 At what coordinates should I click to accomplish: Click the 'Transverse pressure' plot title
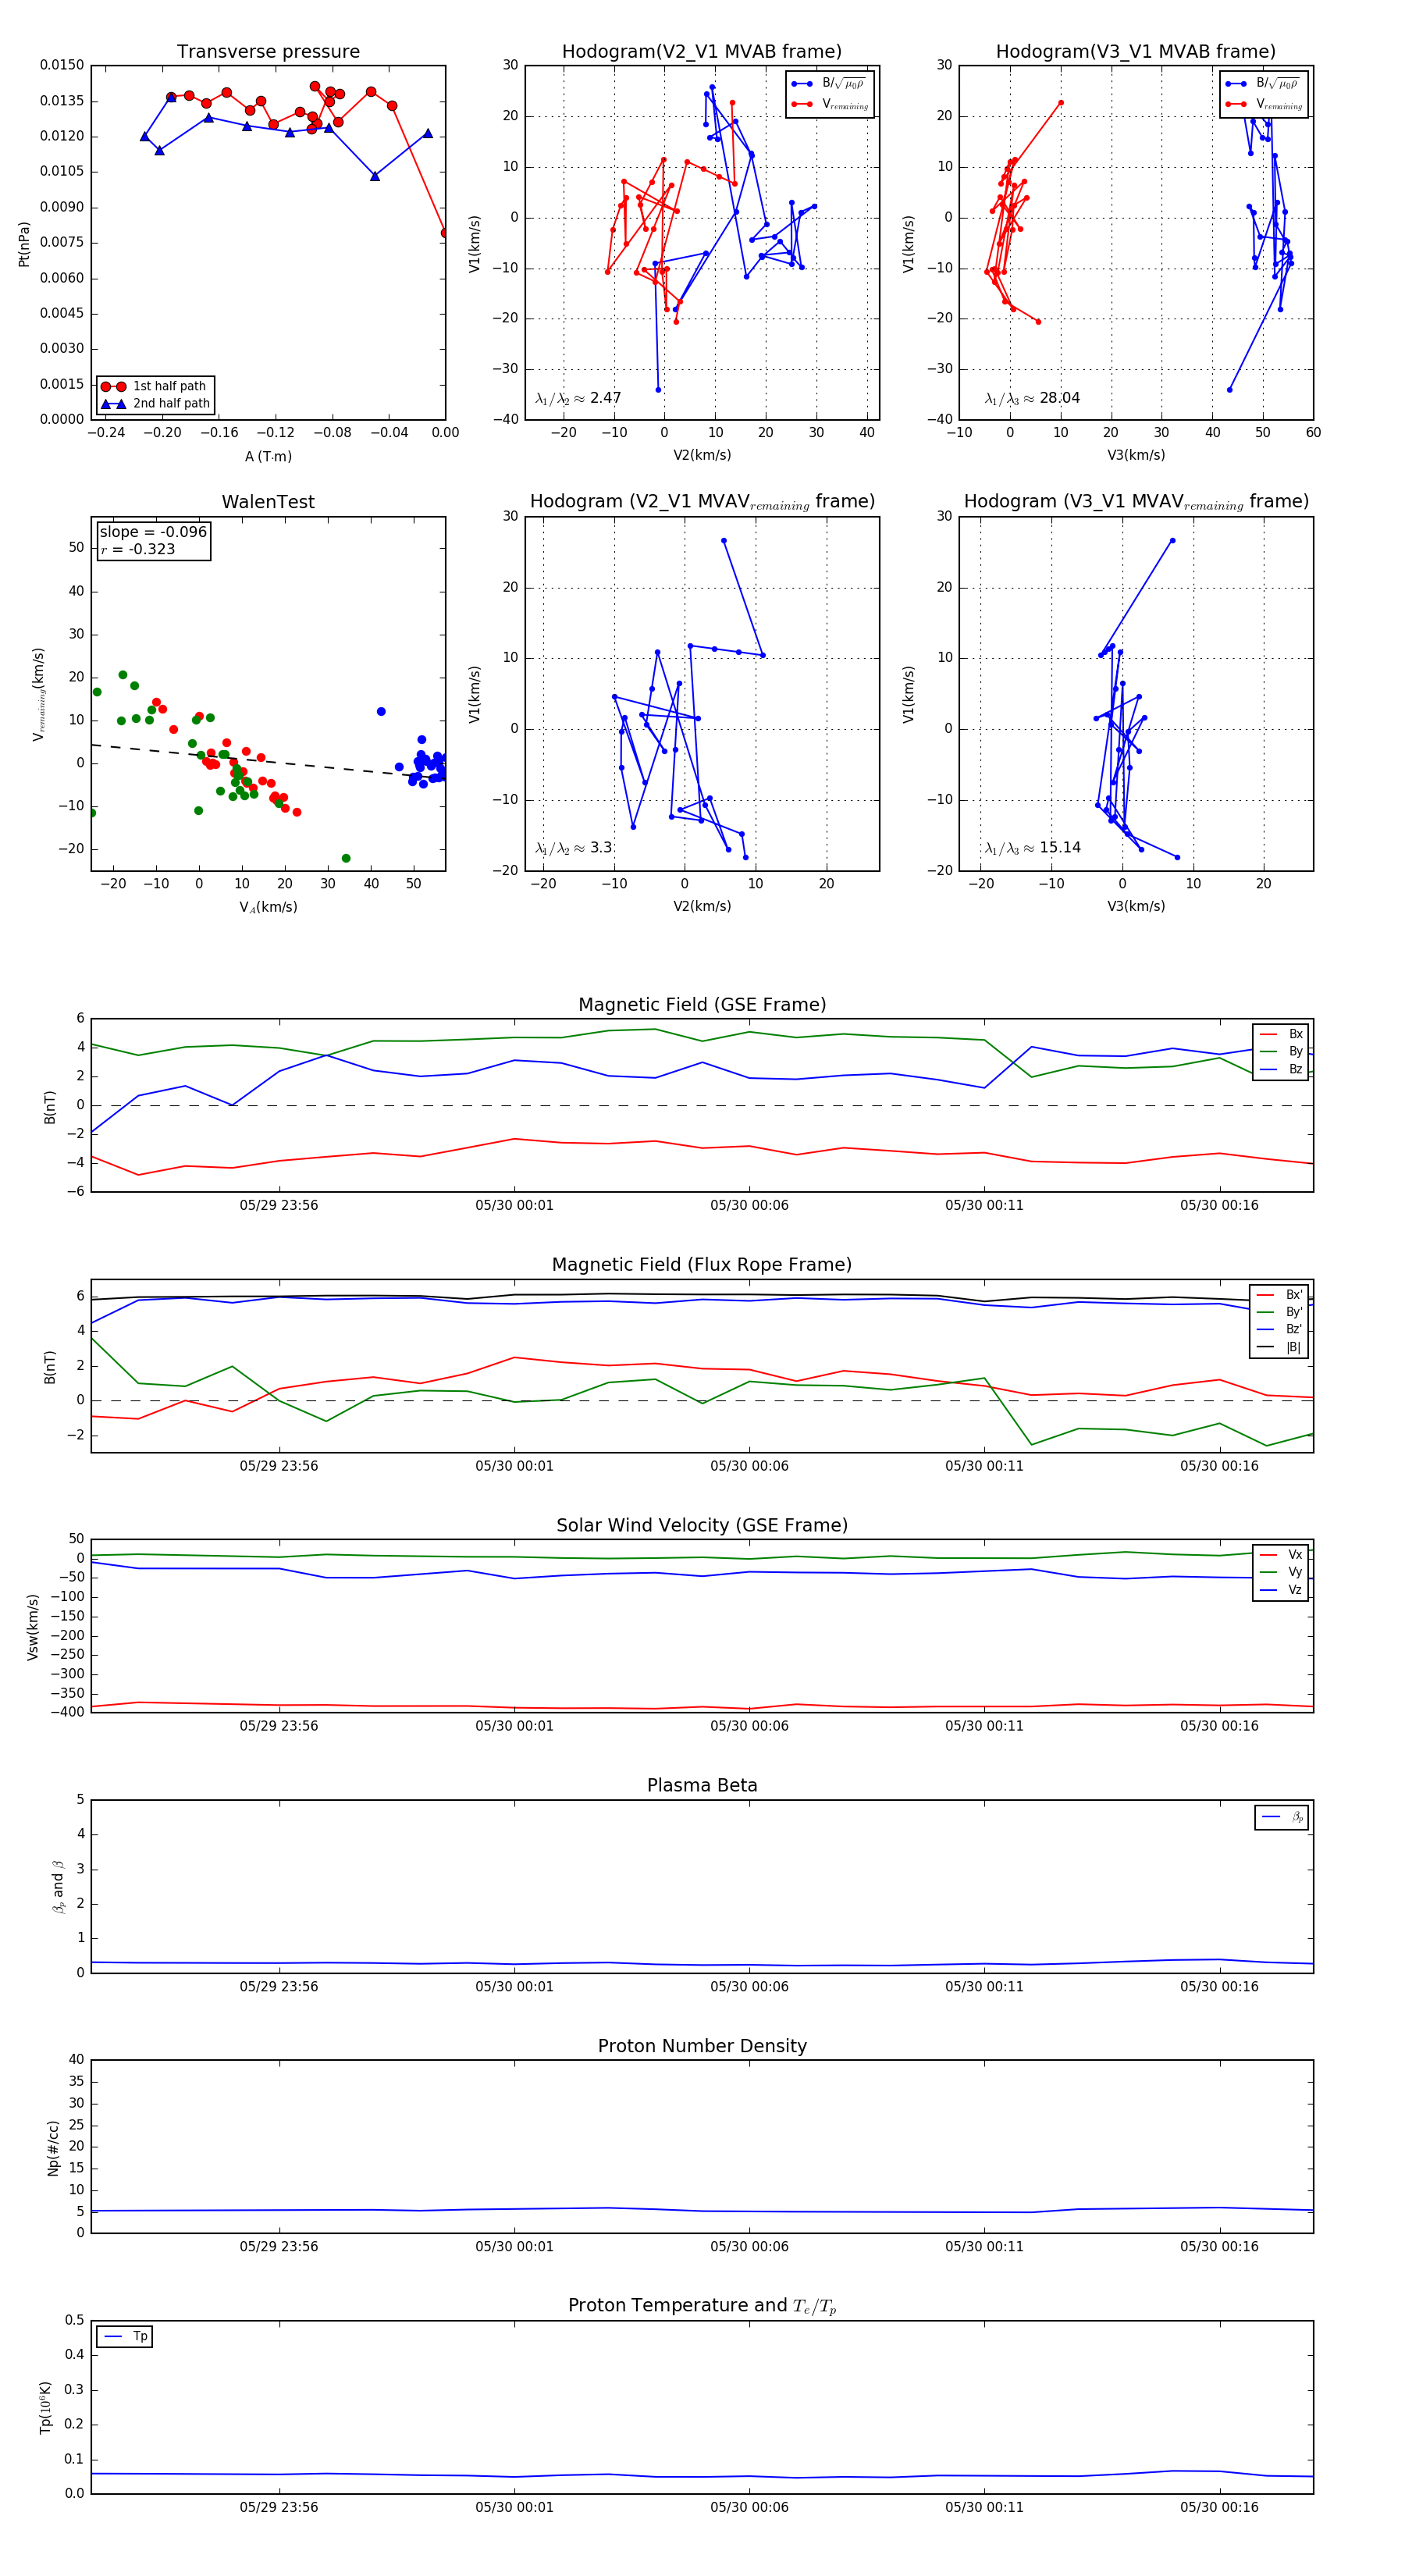pyautogui.click(x=268, y=52)
